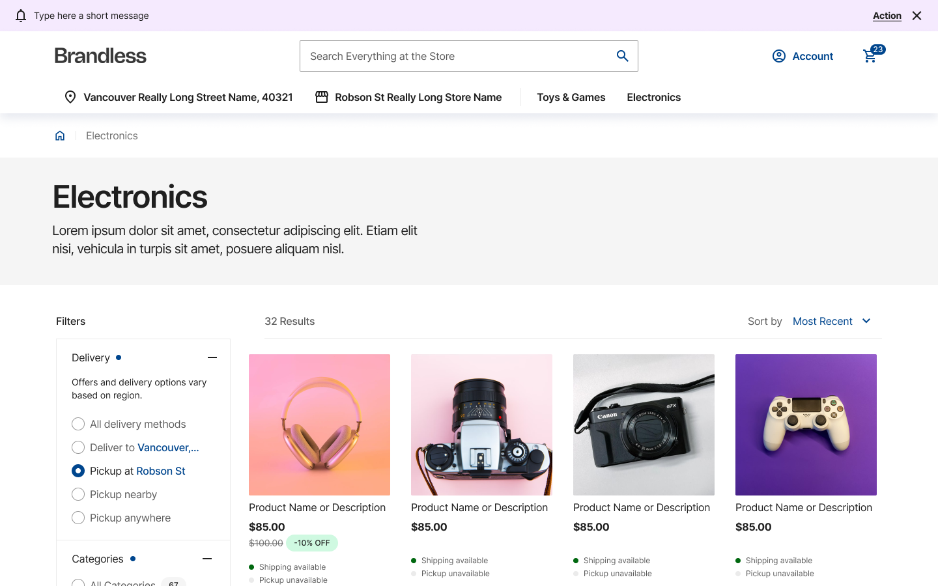Viewport: 938px width, 586px height.
Task: Open the Account link
Action: tap(812, 56)
